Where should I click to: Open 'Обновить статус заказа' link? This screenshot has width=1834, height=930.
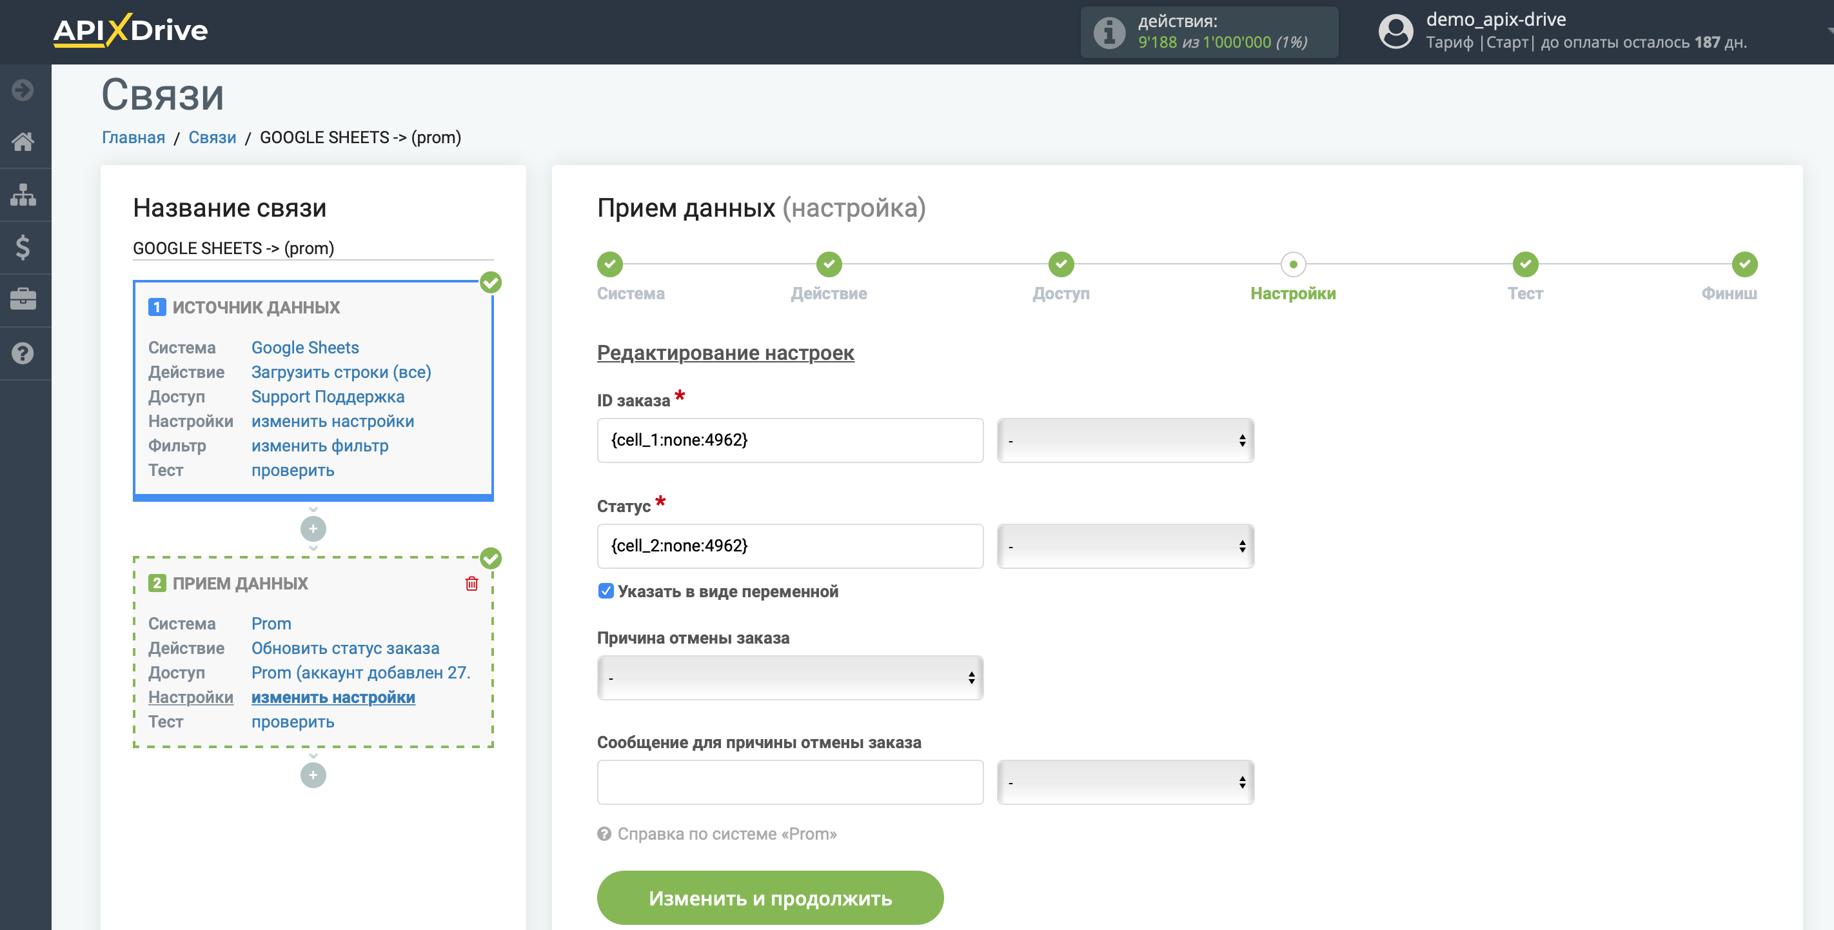(345, 648)
